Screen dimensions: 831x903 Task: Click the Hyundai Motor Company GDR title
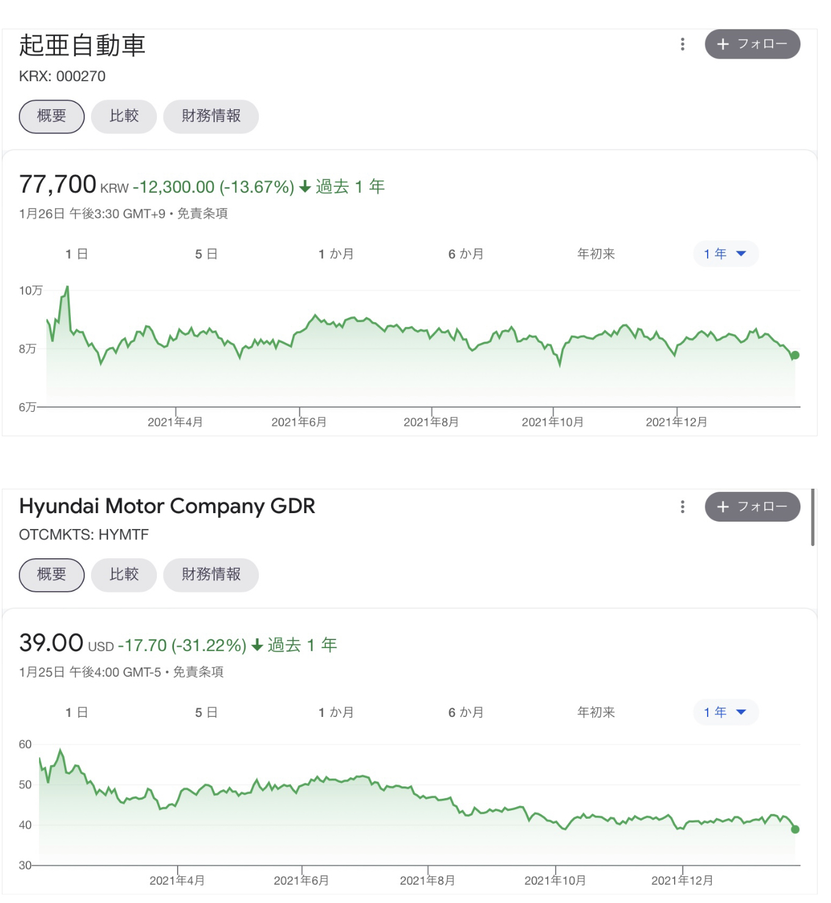(x=167, y=506)
